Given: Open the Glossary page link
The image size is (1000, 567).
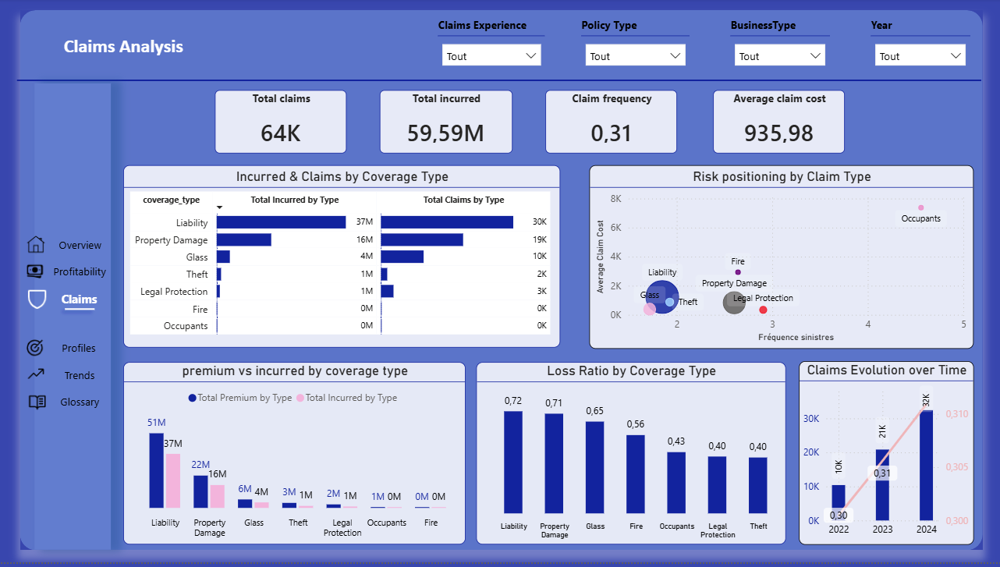Looking at the screenshot, I should point(80,402).
